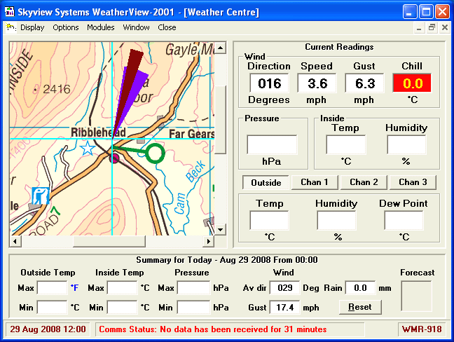Click the wind Speed value 3.6
The width and height of the screenshot is (454, 342).
click(317, 83)
